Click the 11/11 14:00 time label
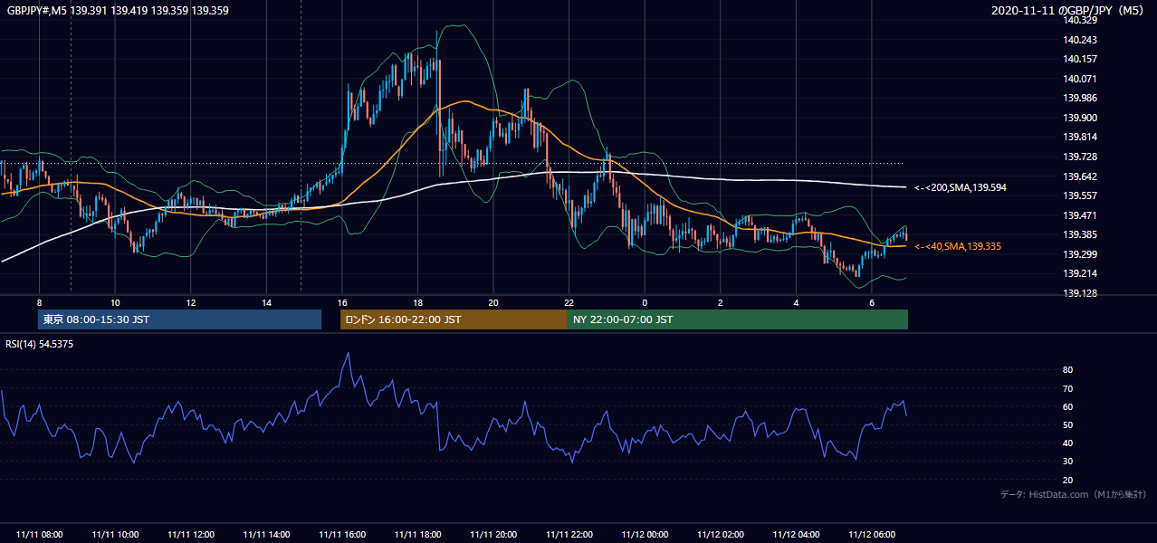 pyautogui.click(x=266, y=535)
